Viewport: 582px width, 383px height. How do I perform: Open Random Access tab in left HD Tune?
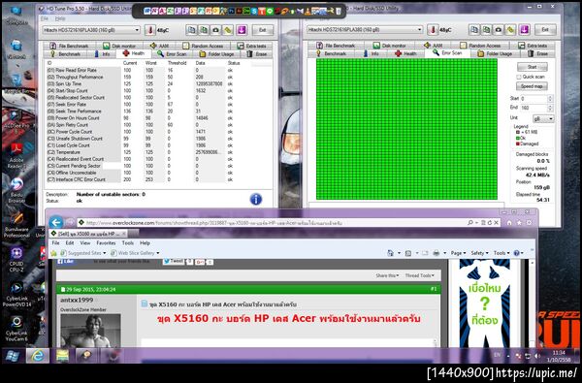click(203, 46)
